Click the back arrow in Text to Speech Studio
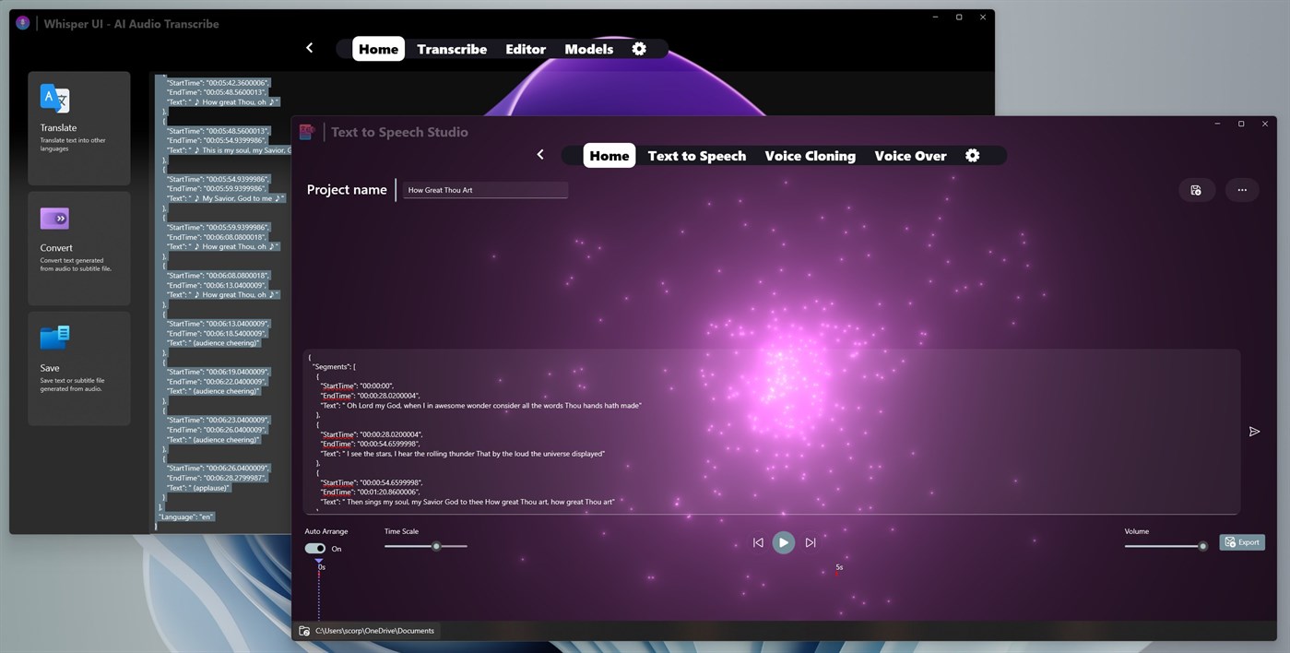This screenshot has height=653, width=1290. 540,155
